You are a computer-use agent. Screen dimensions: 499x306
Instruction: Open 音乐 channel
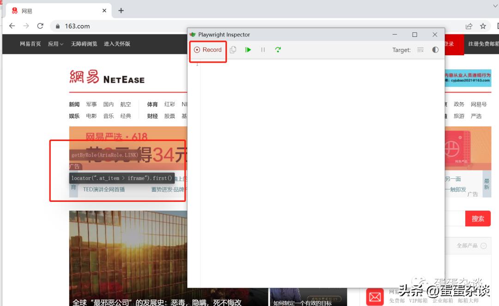click(x=109, y=116)
